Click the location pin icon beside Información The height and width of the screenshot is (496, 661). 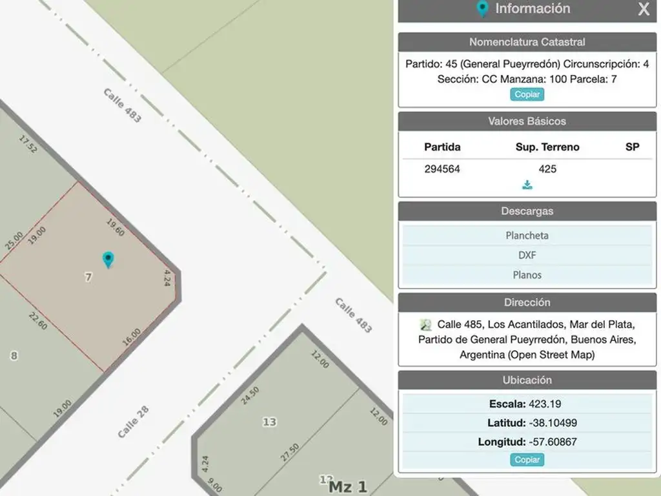pos(482,9)
